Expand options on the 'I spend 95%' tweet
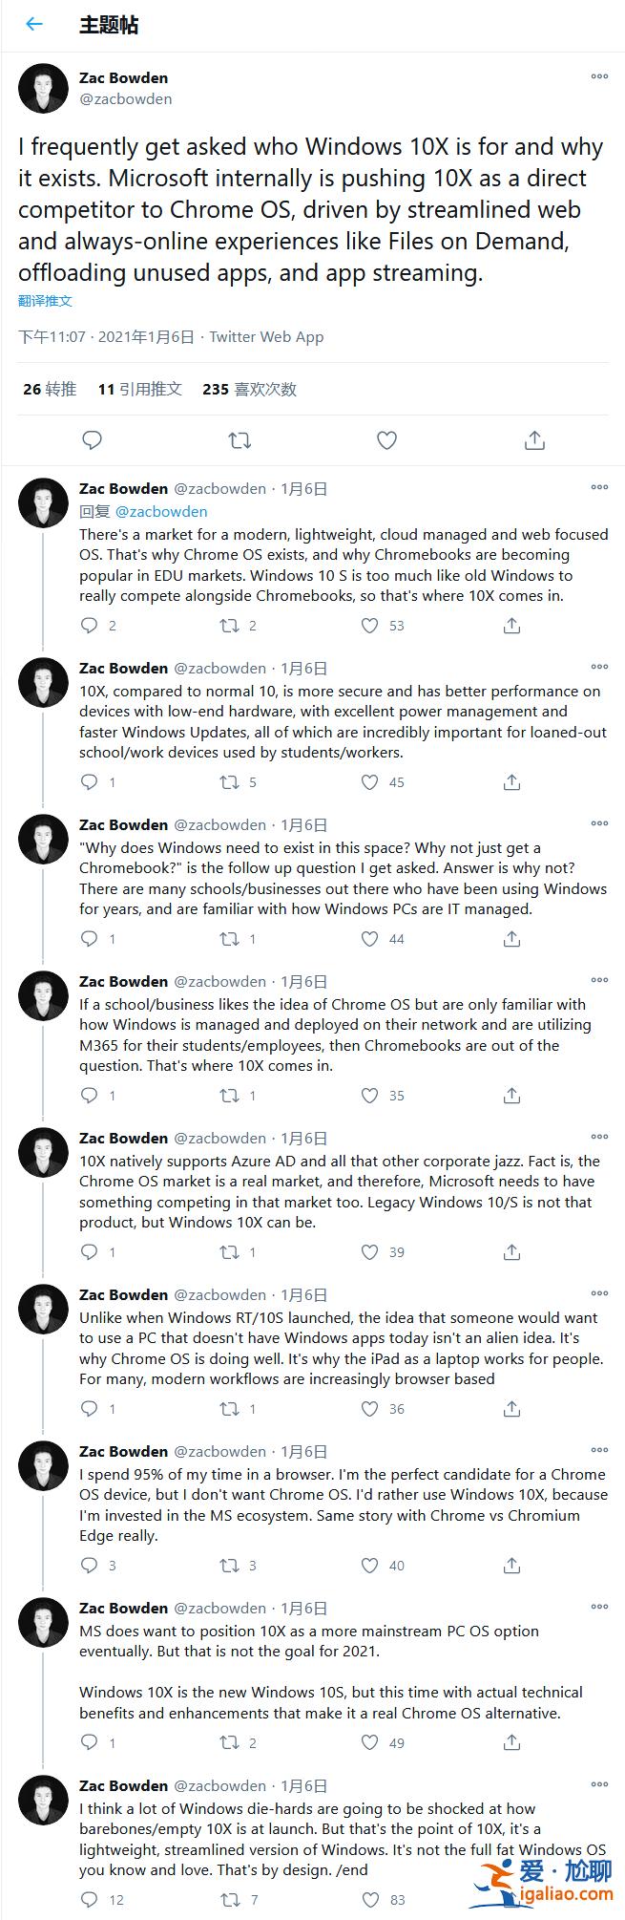 click(599, 1450)
